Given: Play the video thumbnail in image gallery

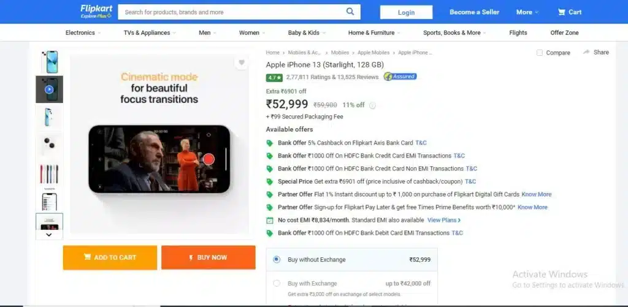Looking at the screenshot, I should point(49,89).
